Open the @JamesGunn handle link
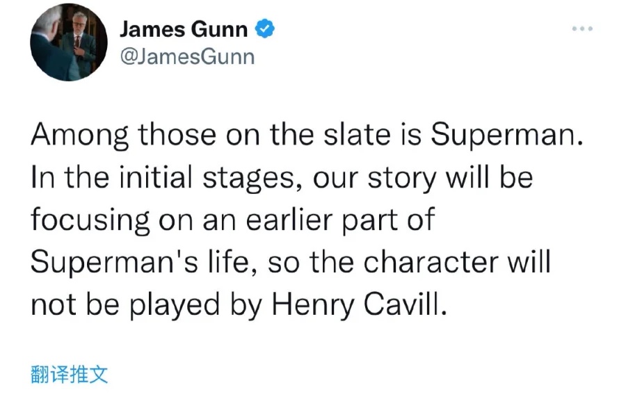Screen dimensions: 626x399 187,57
